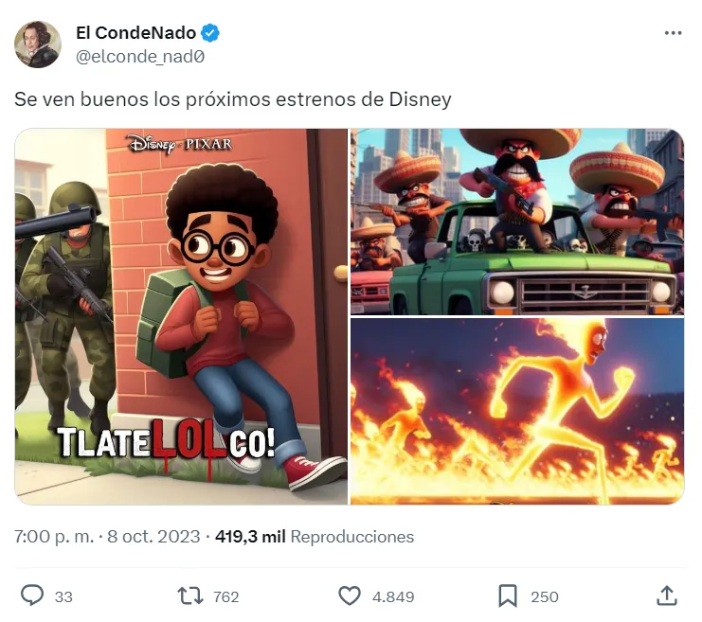Open the sombrero truck image
This screenshot has width=702, height=622.
coord(517,222)
